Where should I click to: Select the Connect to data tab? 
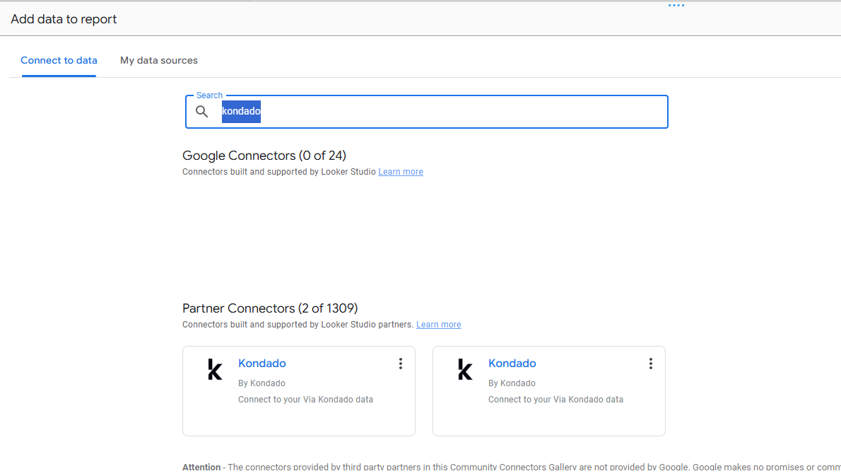(x=59, y=60)
